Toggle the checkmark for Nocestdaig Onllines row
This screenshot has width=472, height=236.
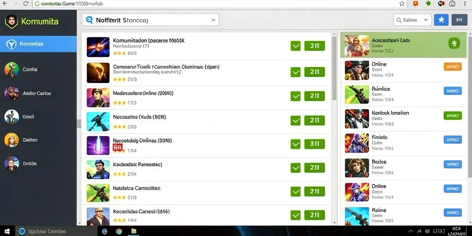295,144
